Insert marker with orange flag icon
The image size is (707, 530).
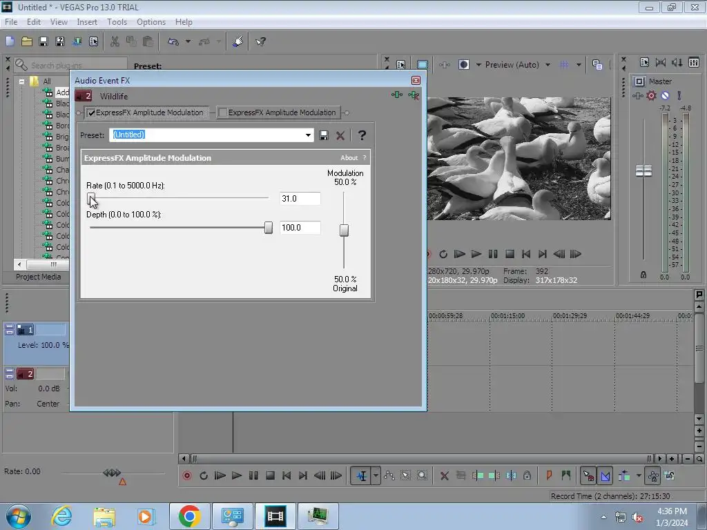coord(549,475)
